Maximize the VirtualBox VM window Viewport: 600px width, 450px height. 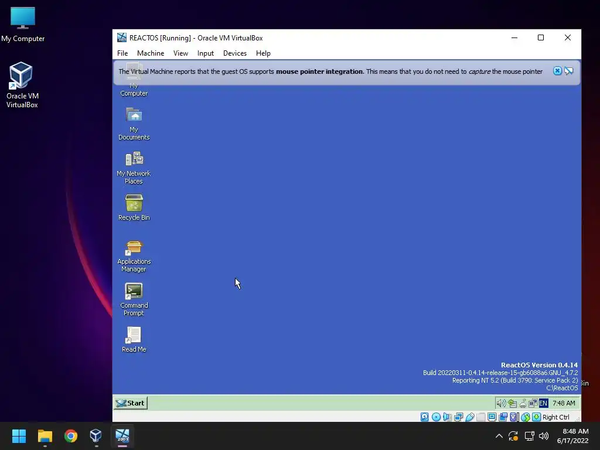click(541, 37)
